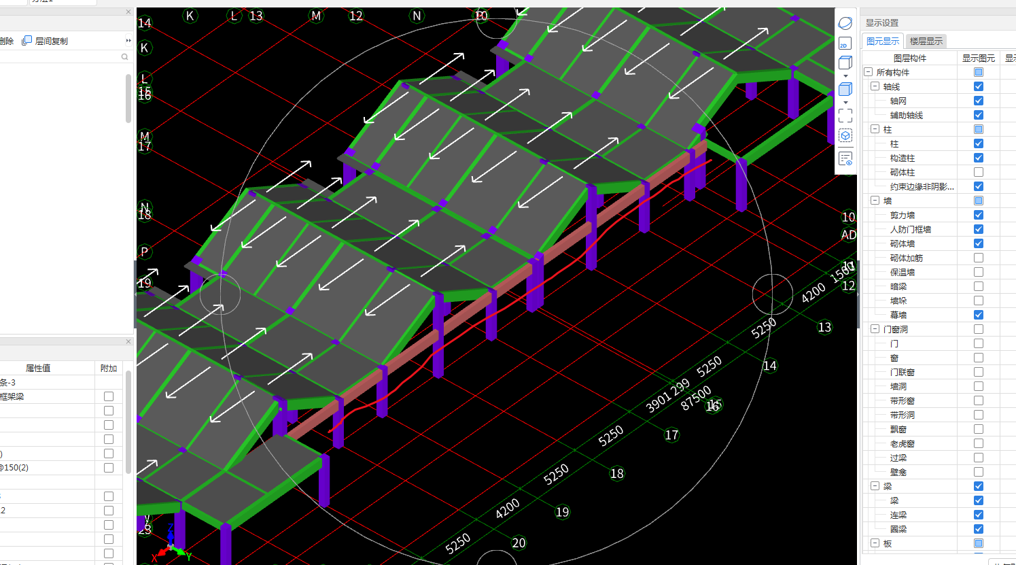Click the 层间复制 copy icon

pos(27,41)
